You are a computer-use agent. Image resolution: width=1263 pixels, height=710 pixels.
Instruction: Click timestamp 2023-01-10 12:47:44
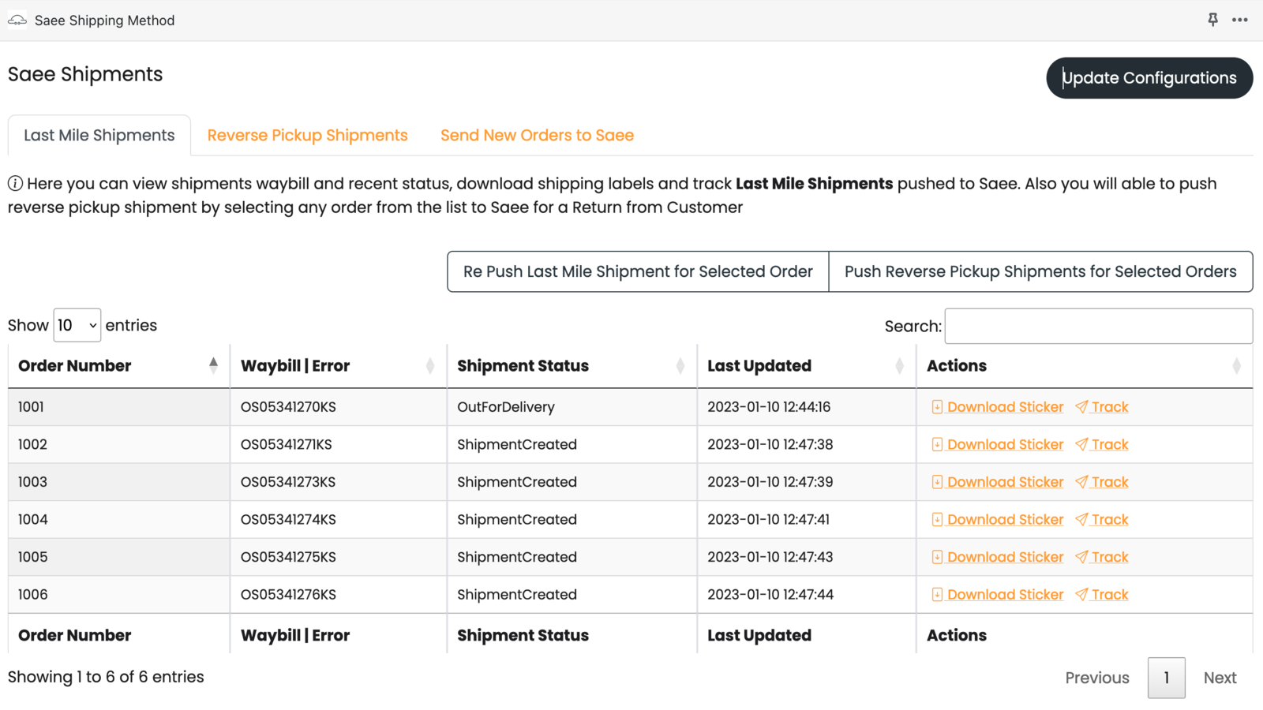tap(770, 594)
